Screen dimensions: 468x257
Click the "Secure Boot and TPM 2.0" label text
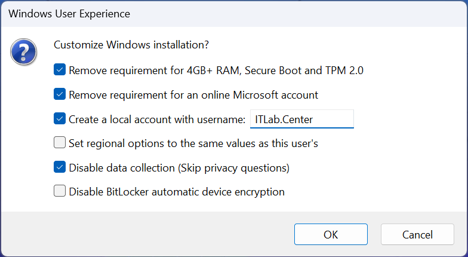pyautogui.click(x=304, y=71)
